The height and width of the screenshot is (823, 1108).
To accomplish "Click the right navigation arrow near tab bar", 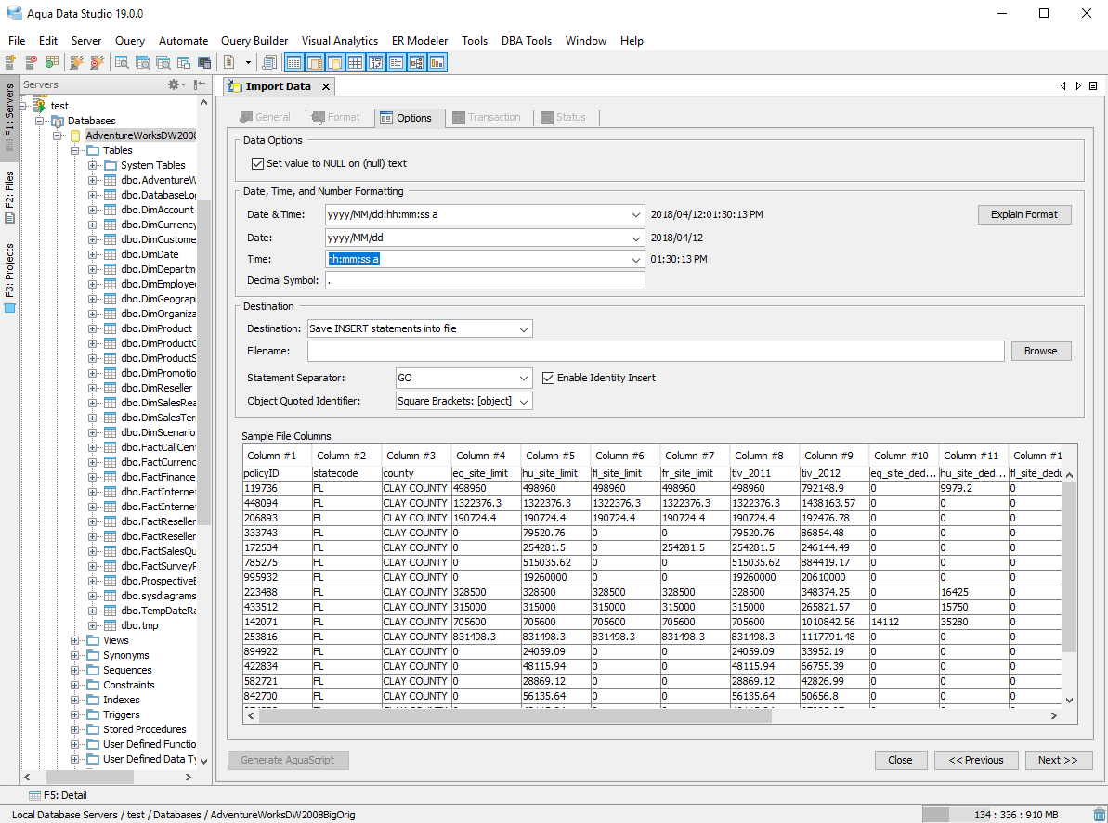I will pyautogui.click(x=1078, y=86).
